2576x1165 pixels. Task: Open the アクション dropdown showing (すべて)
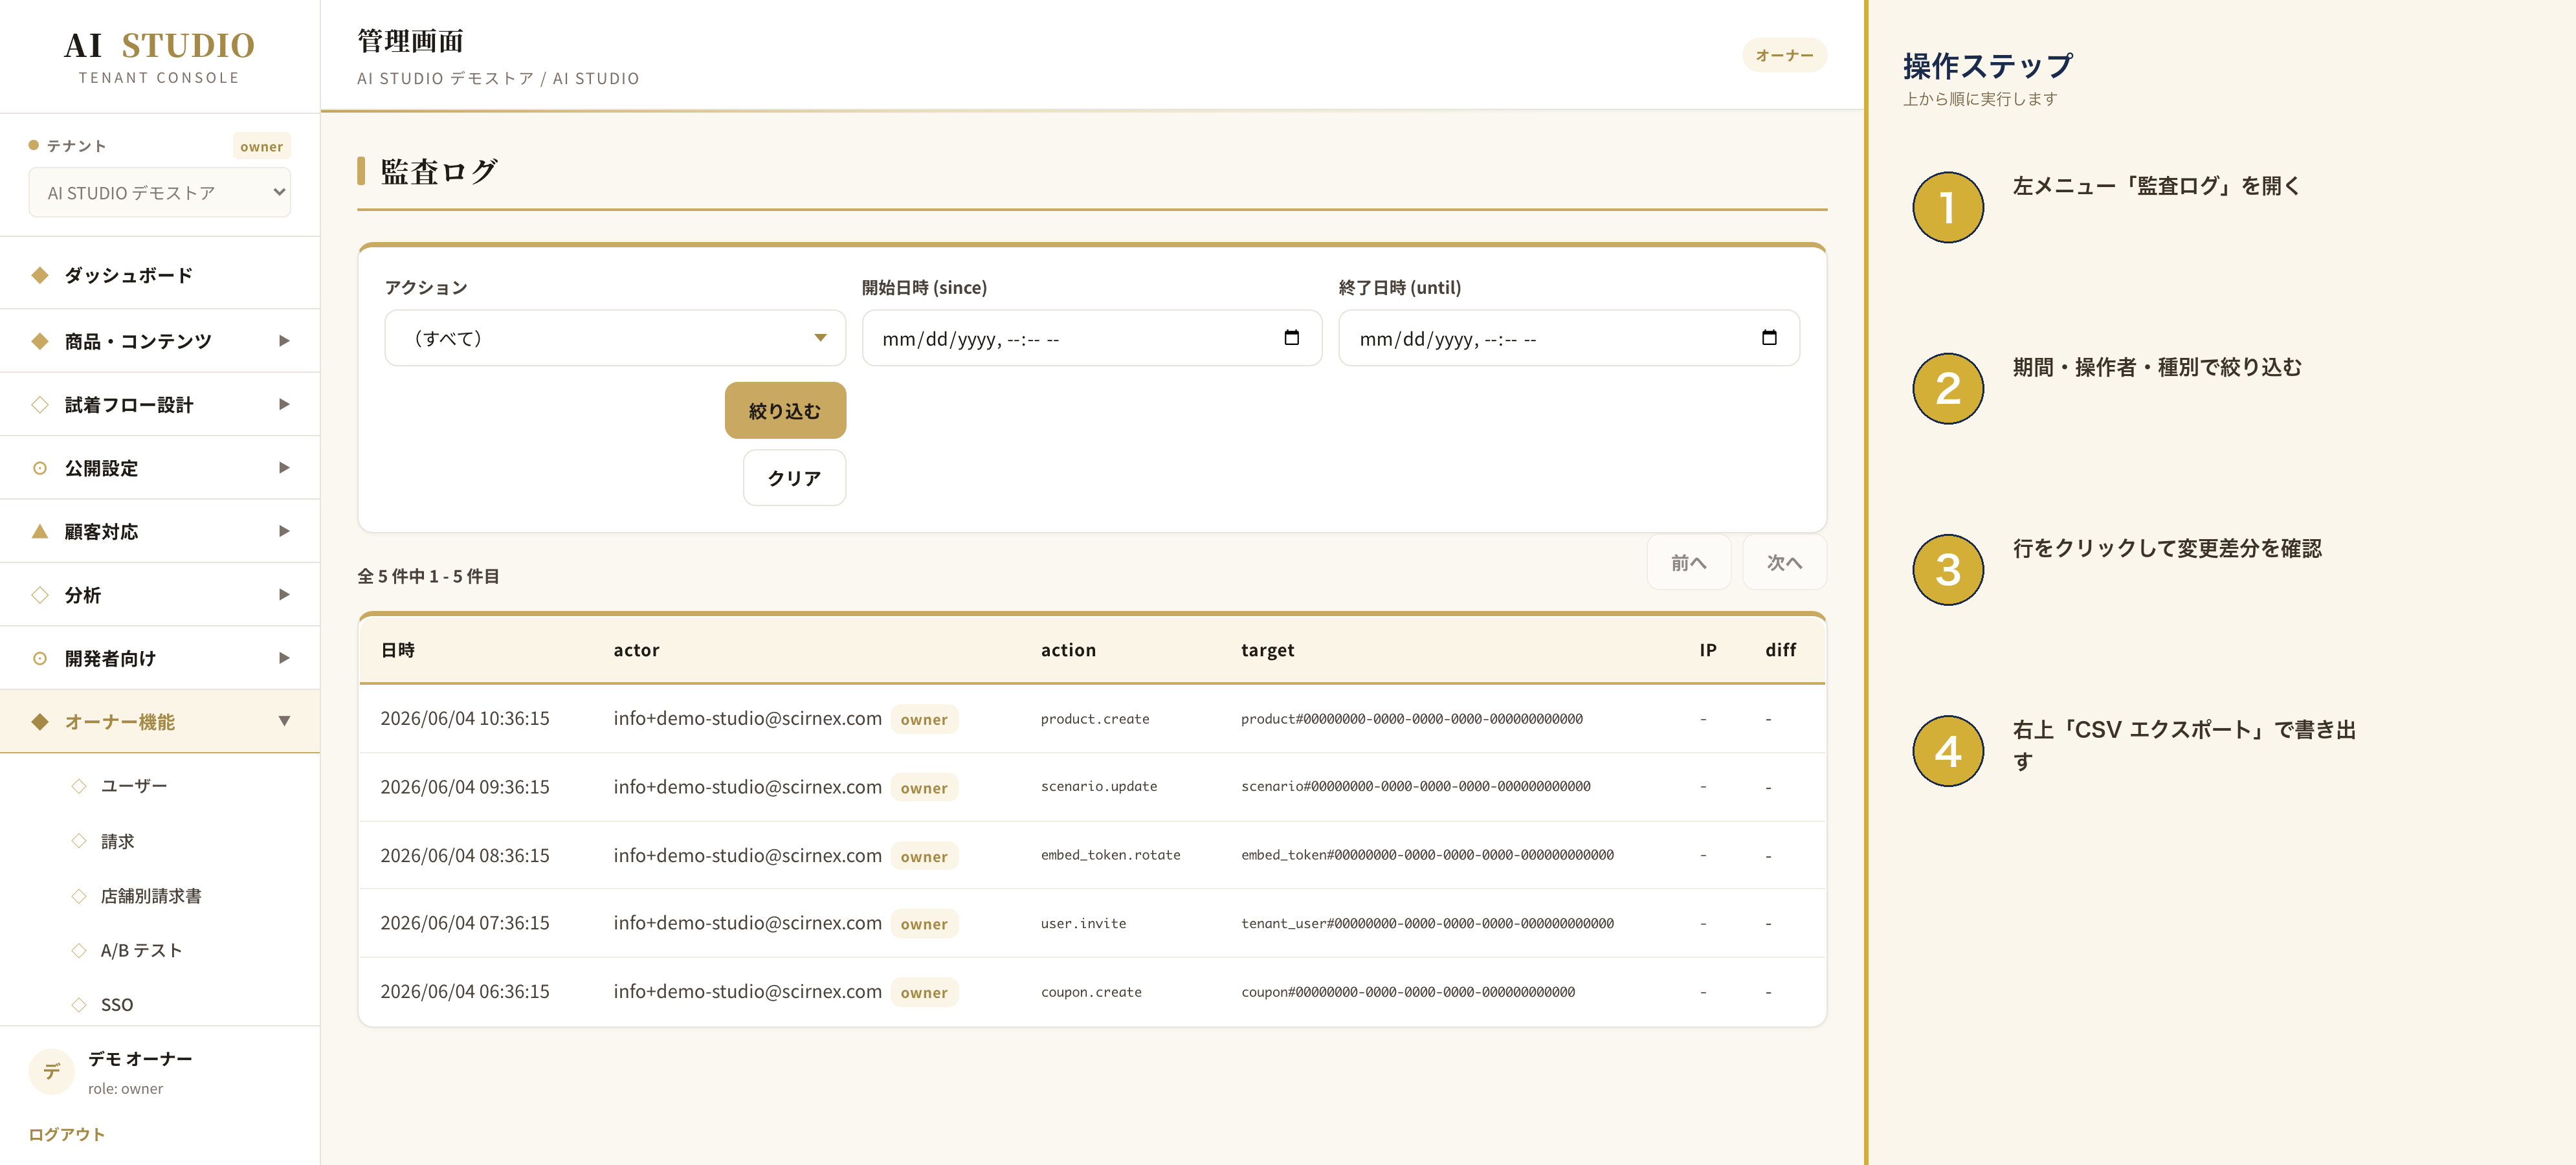pyautogui.click(x=615, y=338)
